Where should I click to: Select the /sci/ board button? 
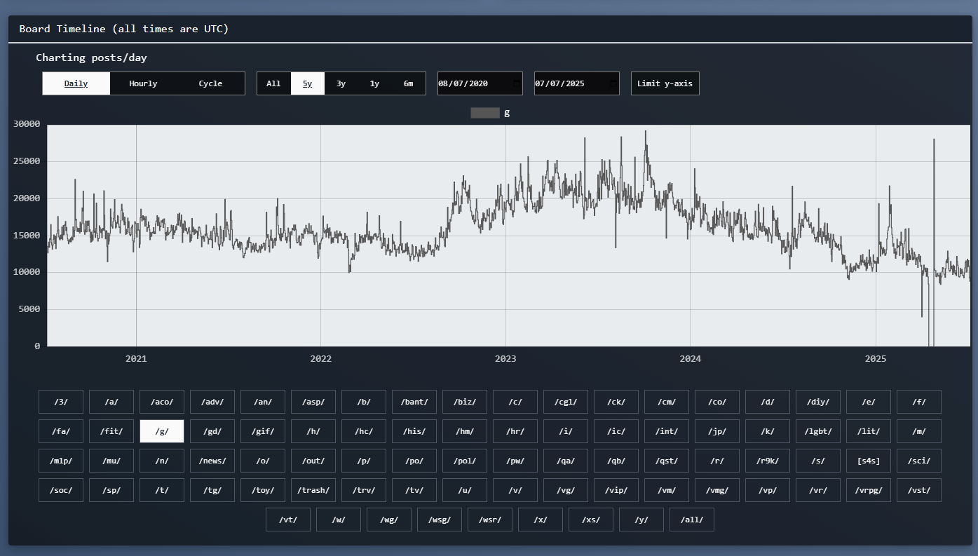pyautogui.click(x=919, y=461)
